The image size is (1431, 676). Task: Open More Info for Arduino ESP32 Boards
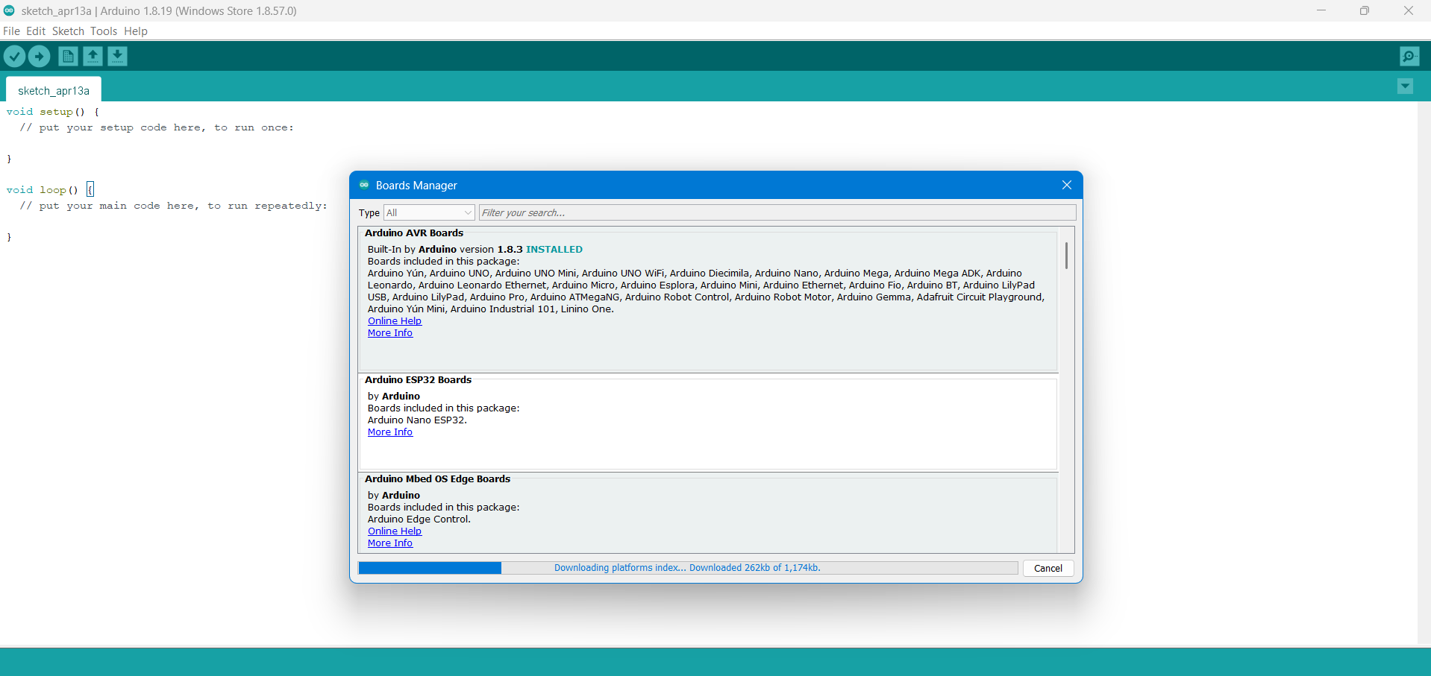[x=390, y=432]
